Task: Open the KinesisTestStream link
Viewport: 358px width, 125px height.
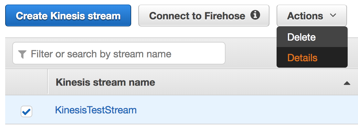Action: point(96,110)
